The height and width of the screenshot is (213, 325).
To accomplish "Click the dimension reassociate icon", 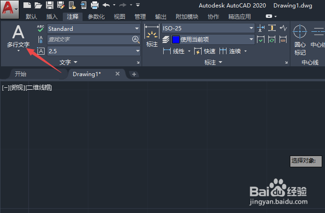I will tap(283, 39).
